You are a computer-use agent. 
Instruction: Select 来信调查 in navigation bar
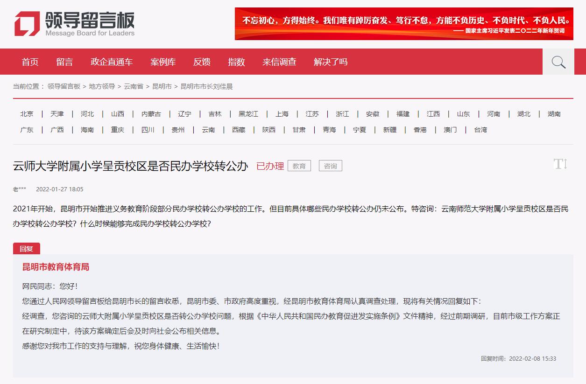[279, 62]
